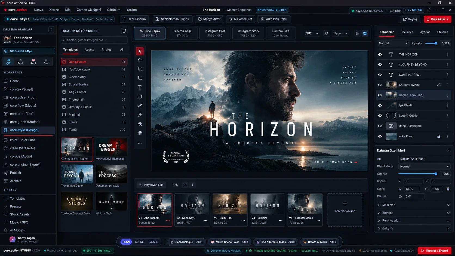This screenshot has width=455, height=256.
Task: Open the Uygun fit dropdown
Action: pos(340,33)
